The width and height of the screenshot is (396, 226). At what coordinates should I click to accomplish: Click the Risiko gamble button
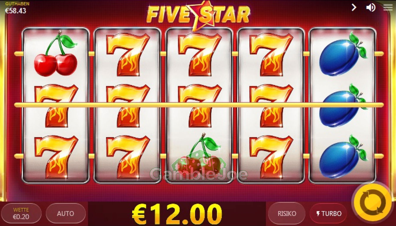click(x=287, y=213)
